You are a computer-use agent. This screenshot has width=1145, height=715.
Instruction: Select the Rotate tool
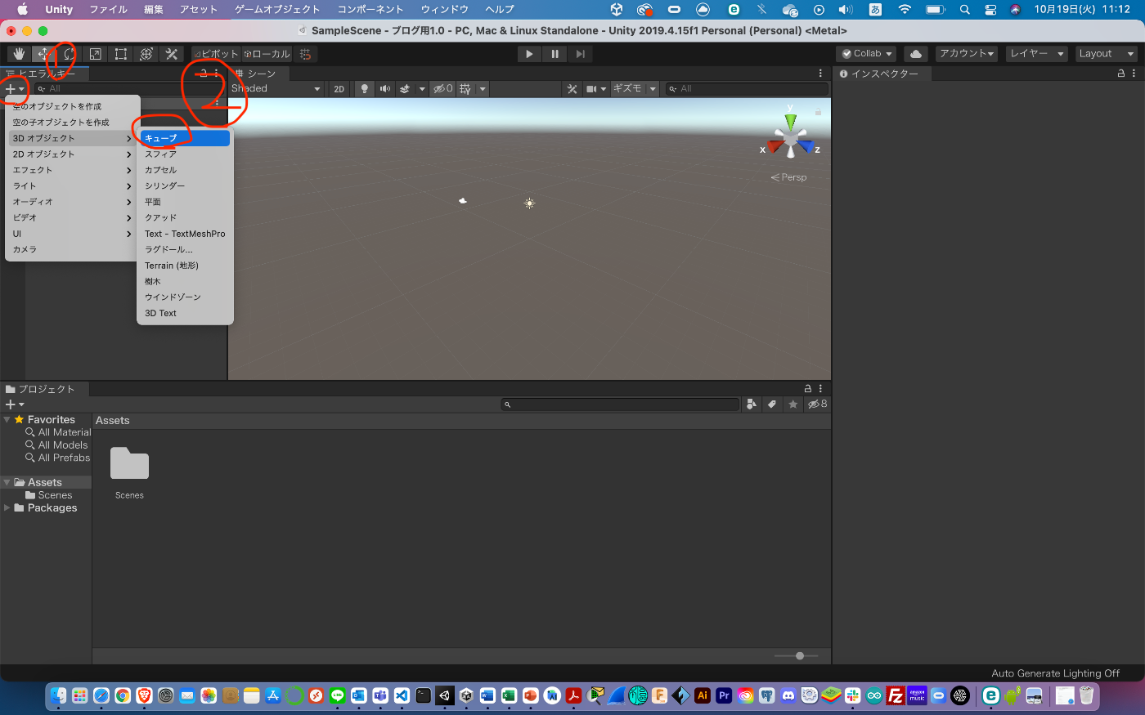(x=69, y=54)
